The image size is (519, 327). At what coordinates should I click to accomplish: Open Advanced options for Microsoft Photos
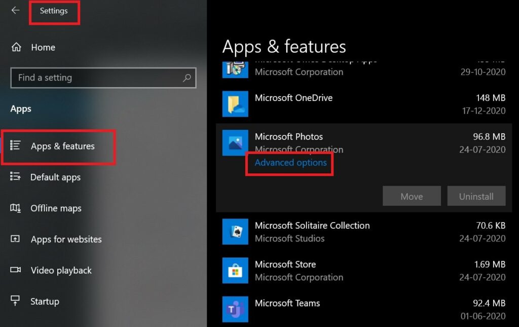click(x=290, y=163)
